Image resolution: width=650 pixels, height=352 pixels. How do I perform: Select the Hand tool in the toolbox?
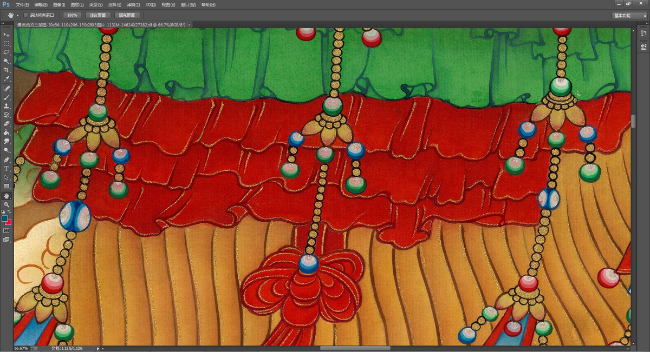tap(6, 196)
